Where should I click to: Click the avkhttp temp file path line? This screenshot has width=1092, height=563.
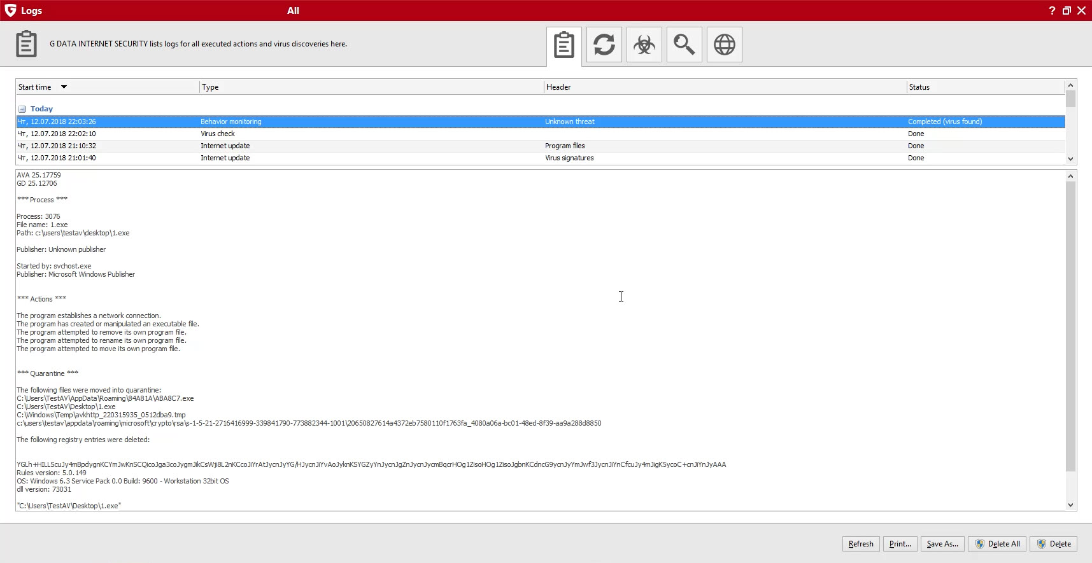(101, 415)
